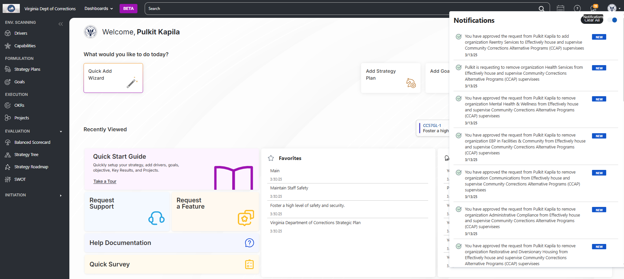The width and height of the screenshot is (624, 279).
Task: Open Drivers from the sidebar
Action: [21, 33]
